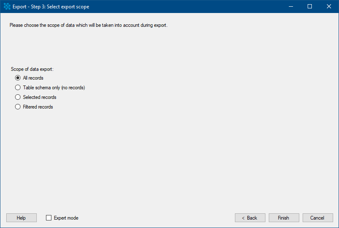
Task: Maximize the Export wizard window
Action: point(310,7)
